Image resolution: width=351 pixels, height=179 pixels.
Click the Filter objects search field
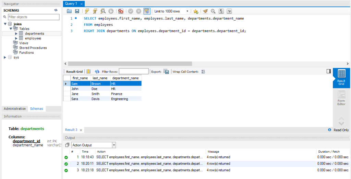click(x=34, y=17)
